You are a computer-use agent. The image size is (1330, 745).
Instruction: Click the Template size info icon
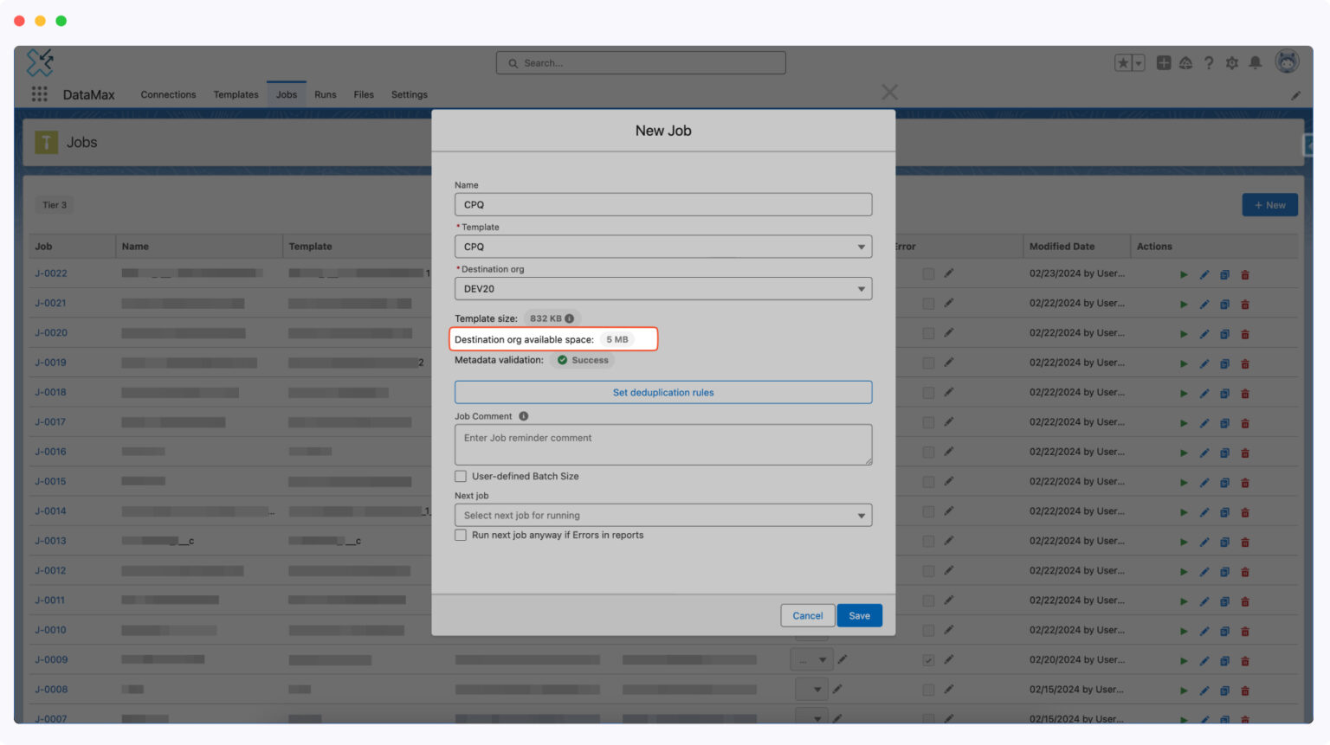(567, 318)
